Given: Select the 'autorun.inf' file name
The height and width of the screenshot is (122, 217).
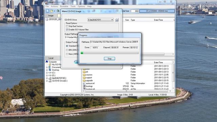Looking at the screenshot, I should 90,83.
